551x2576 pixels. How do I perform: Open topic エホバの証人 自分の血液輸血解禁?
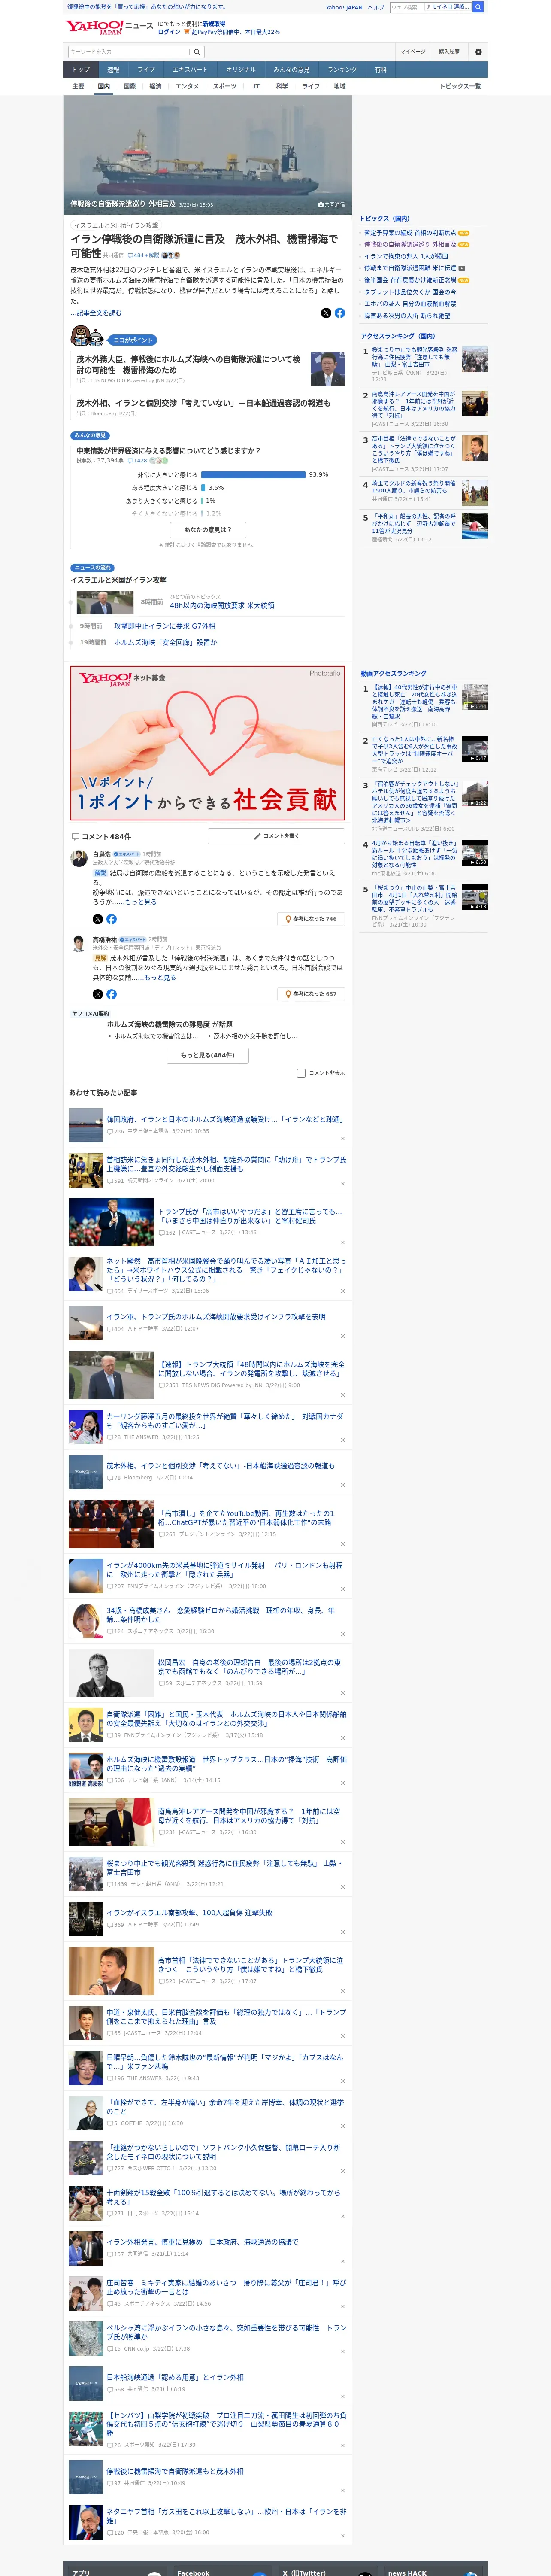[410, 304]
